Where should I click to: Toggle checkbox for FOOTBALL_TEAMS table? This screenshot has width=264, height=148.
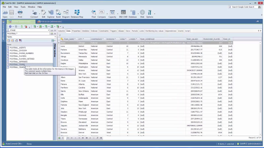pyautogui.click(x=8, y=65)
